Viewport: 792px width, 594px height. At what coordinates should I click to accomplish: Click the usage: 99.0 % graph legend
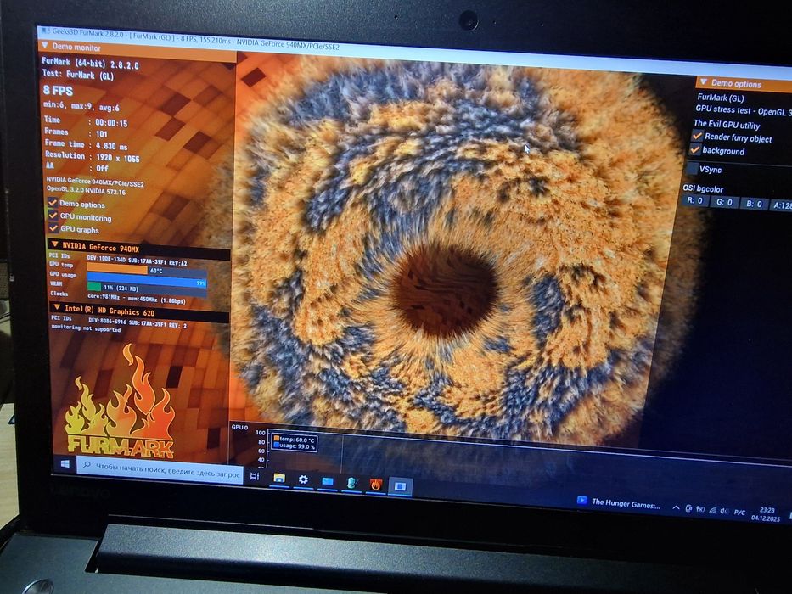295,446
